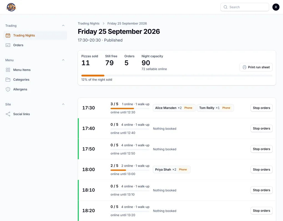The height and width of the screenshot is (221, 283).
Task: Click 'Nothing booked' in the 17:50 row
Action: coord(165,149)
